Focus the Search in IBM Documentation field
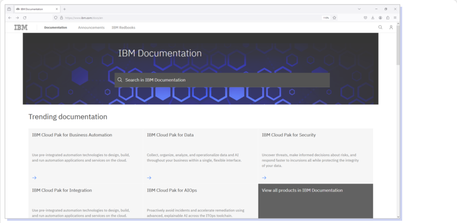 tap(222, 80)
